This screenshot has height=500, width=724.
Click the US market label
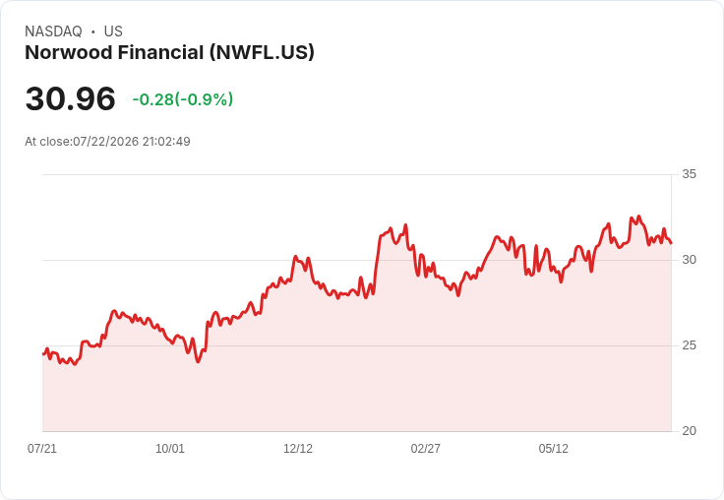[x=113, y=31]
